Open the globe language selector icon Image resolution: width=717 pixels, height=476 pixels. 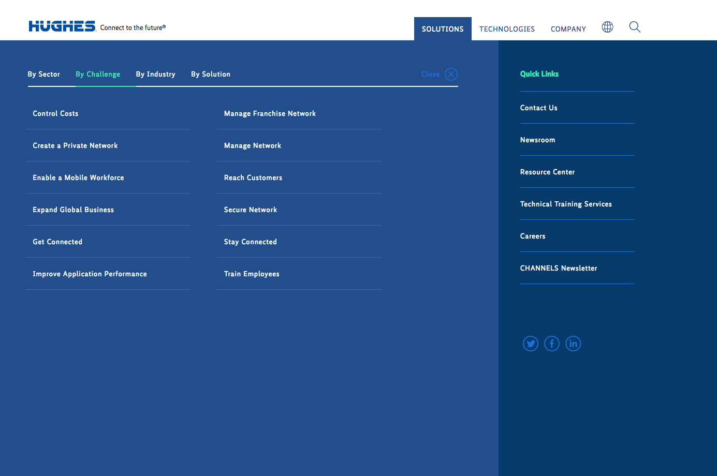coord(607,27)
